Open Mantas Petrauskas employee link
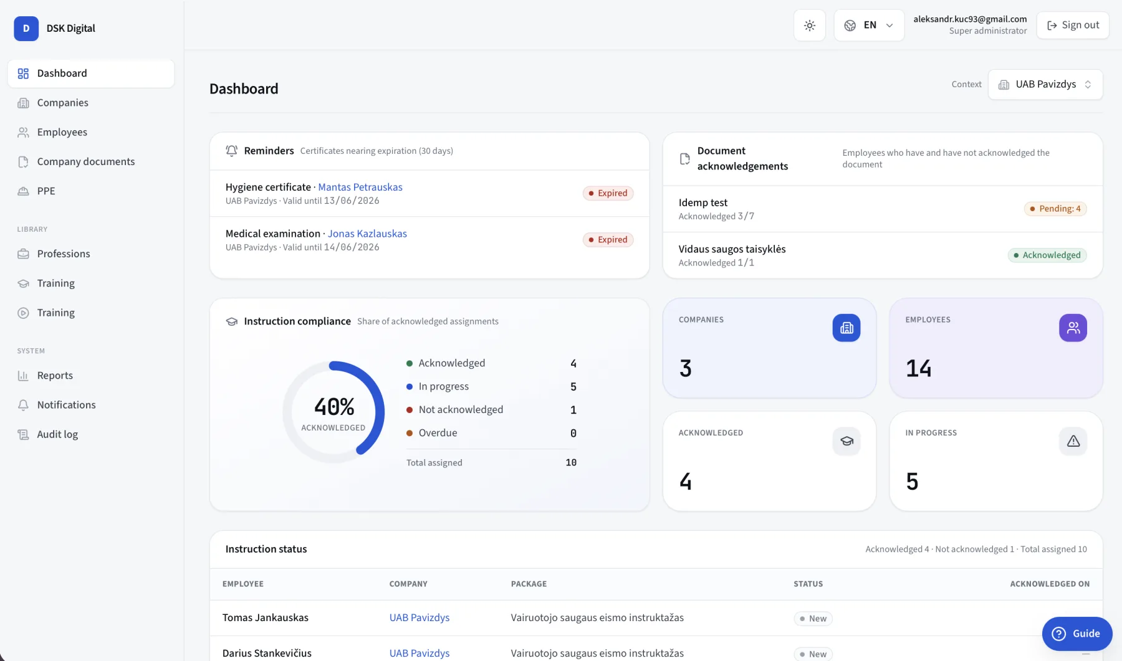The width and height of the screenshot is (1122, 661). pos(360,188)
